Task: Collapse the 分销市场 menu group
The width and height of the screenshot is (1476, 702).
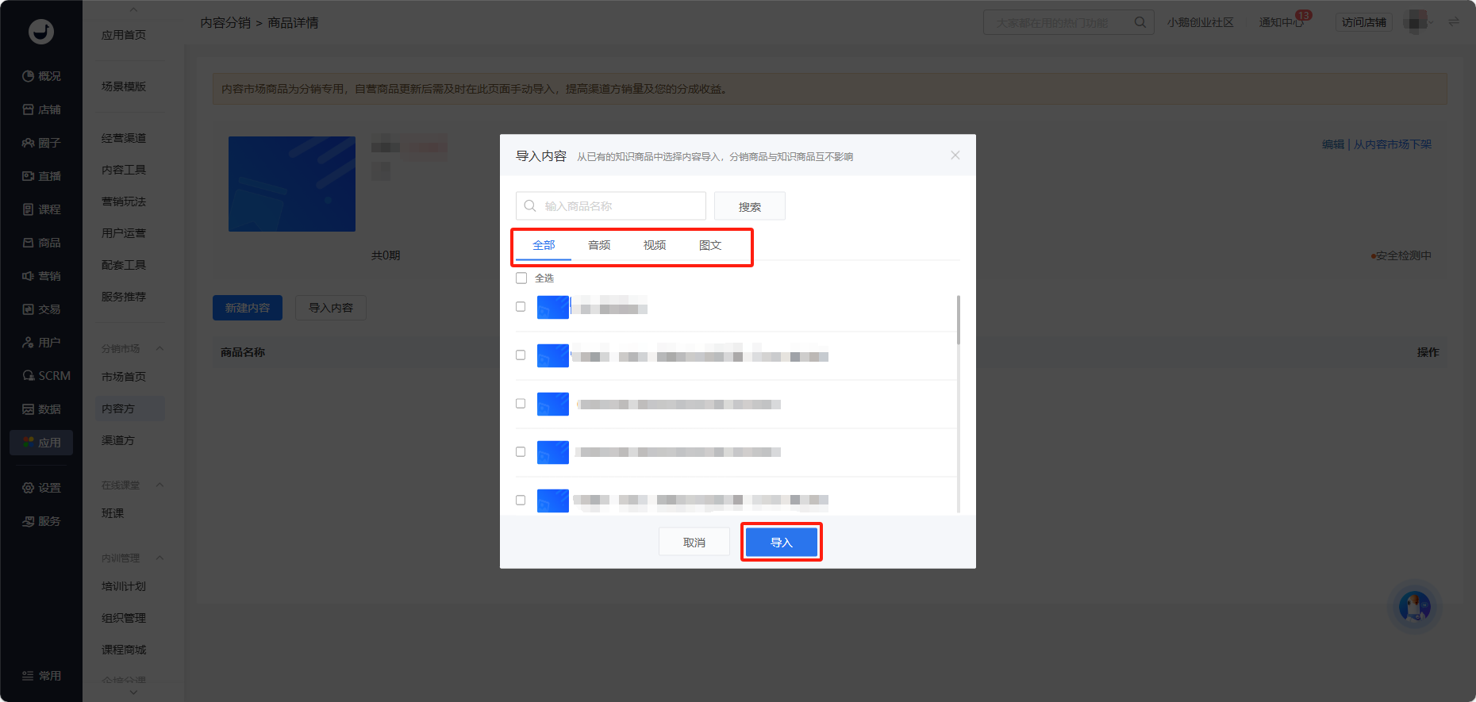Action: (x=160, y=349)
